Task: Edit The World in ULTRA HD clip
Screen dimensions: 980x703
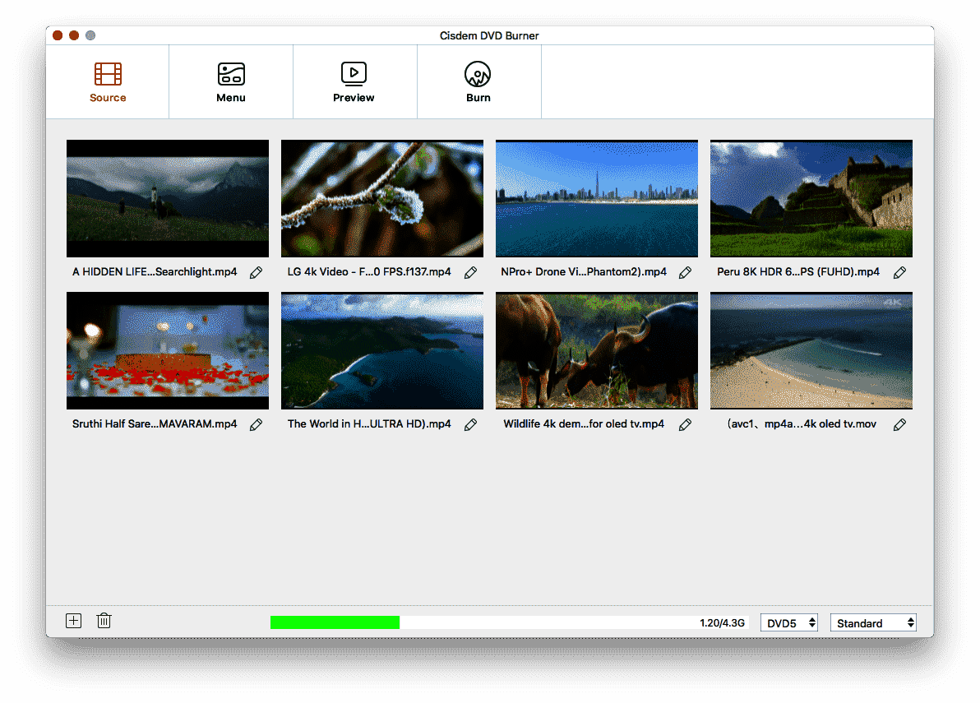Action: click(470, 424)
